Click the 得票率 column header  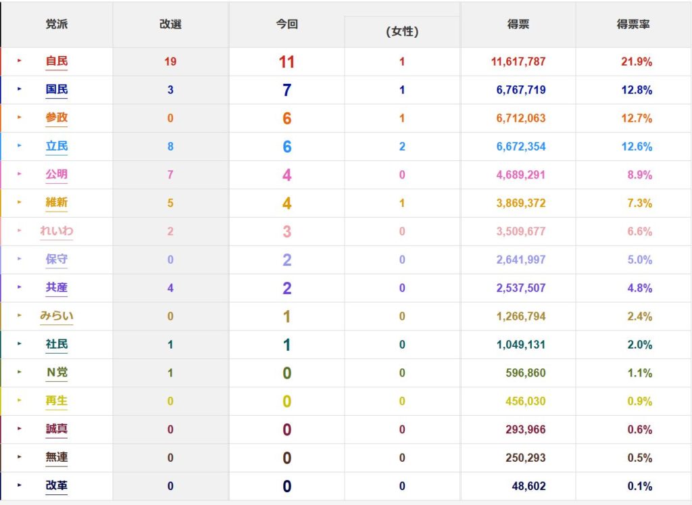coord(633,24)
